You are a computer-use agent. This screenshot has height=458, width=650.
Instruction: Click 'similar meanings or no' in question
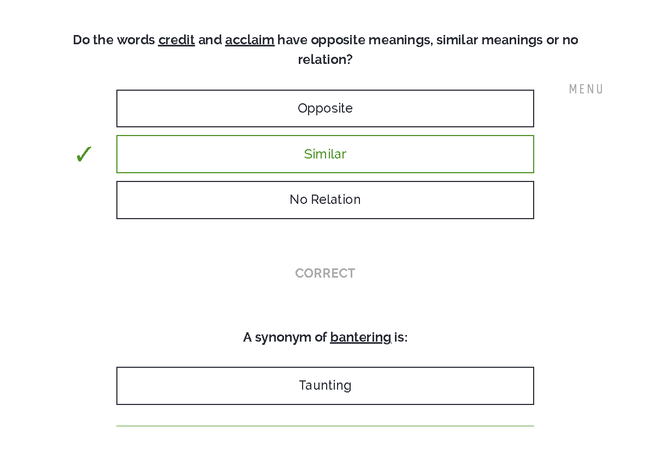click(507, 40)
